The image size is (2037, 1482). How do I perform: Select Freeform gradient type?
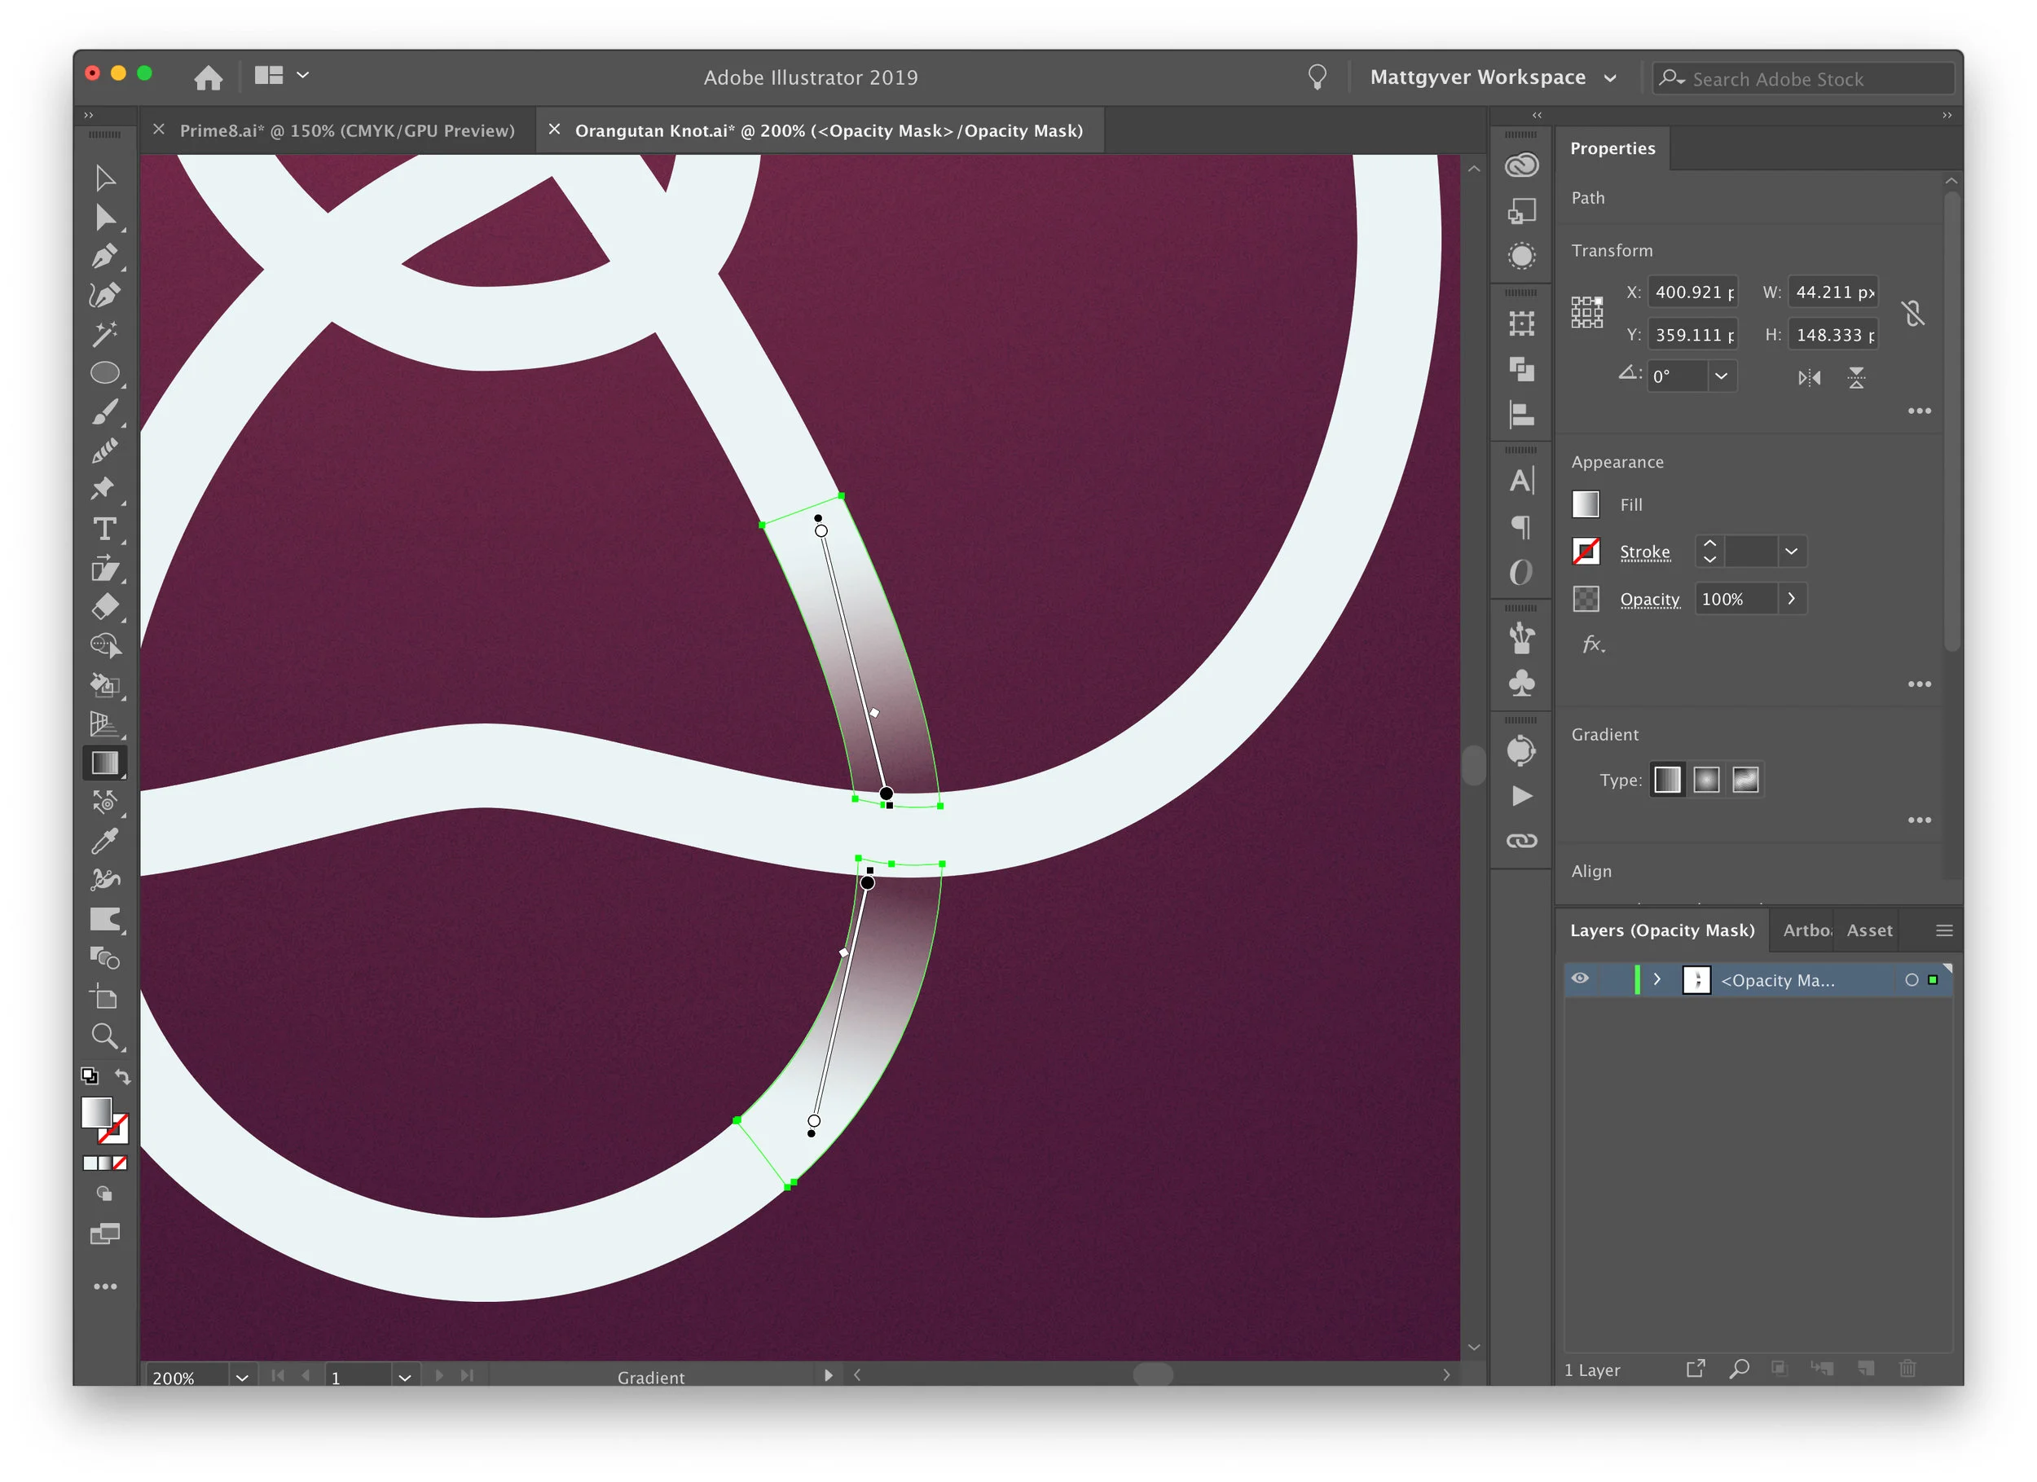(1745, 780)
